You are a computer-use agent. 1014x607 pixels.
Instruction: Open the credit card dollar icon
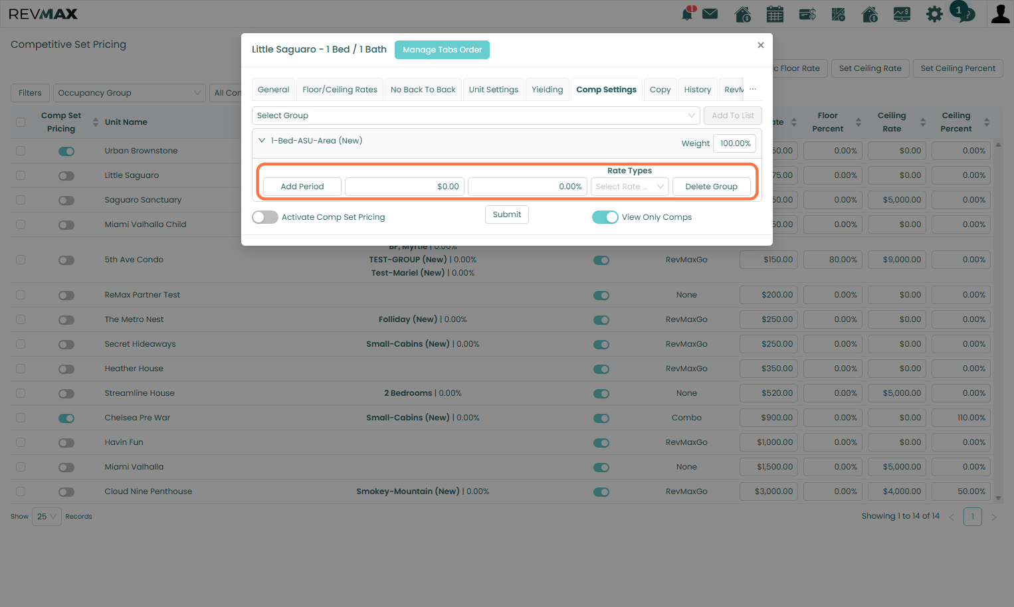(x=807, y=14)
